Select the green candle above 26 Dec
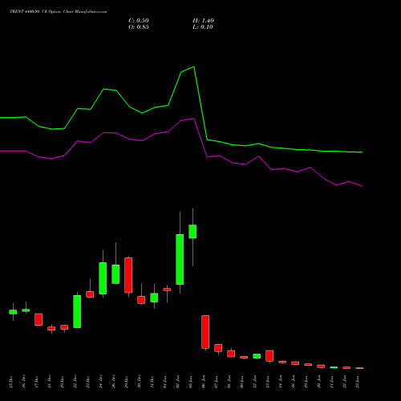The height and width of the screenshot is (401, 401). click(x=115, y=274)
